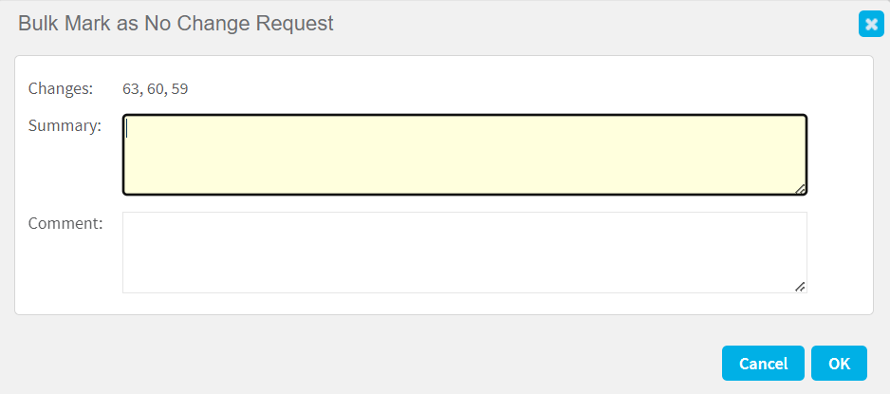Viewport: 890px width, 394px height.
Task: Confirm with the OK button
Action: coord(839,363)
